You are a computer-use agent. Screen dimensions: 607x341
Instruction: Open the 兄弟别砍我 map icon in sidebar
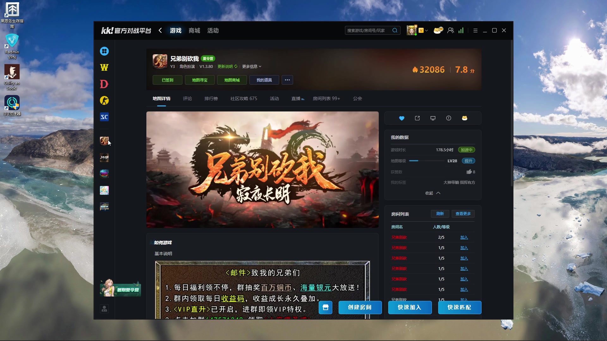coord(104,141)
